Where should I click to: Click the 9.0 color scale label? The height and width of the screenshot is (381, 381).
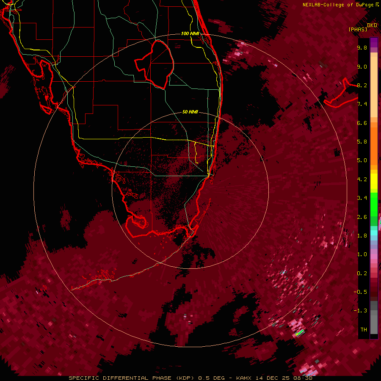[x=362, y=66]
